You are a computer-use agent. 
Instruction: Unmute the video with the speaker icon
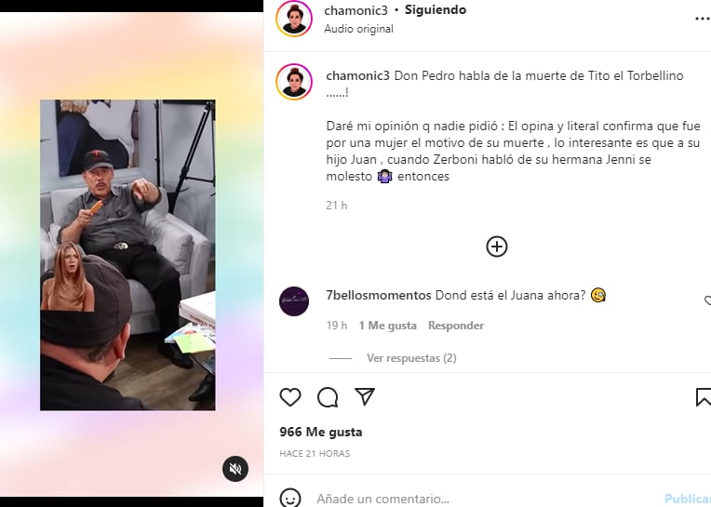pyautogui.click(x=235, y=469)
